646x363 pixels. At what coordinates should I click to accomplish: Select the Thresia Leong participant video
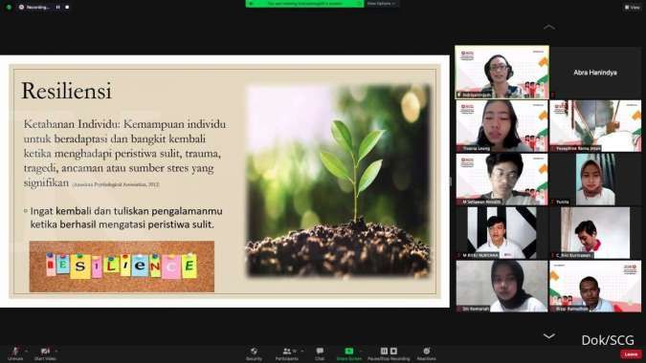(501, 126)
